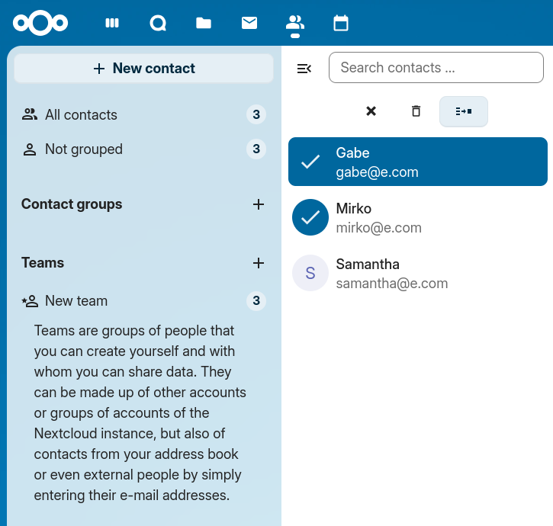This screenshot has width=553, height=526.
Task: Uncheck Gabe's selection avatar
Action: tap(310, 162)
